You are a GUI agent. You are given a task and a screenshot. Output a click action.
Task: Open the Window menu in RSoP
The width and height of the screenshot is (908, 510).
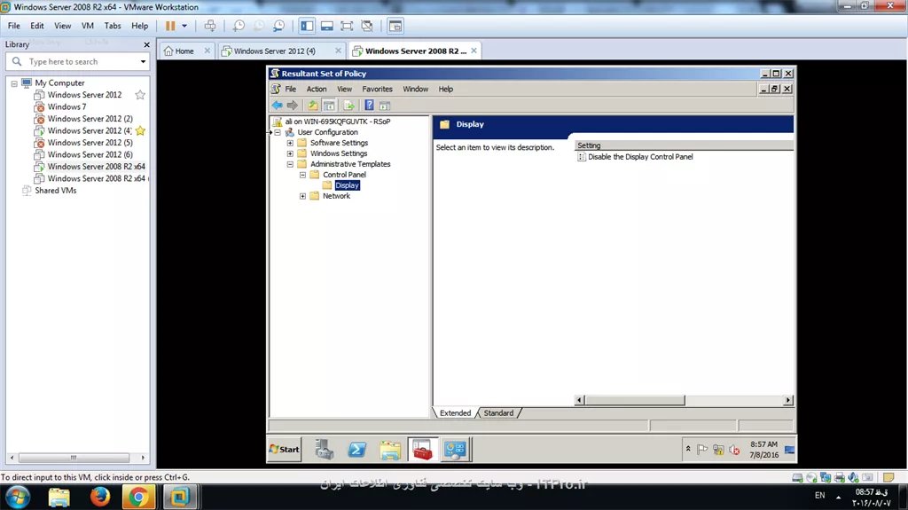click(415, 89)
